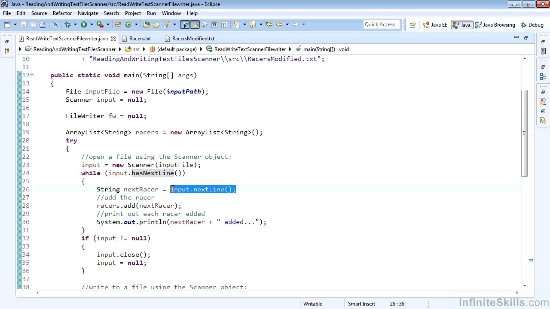The width and height of the screenshot is (550, 309).
Task: Open the Run dropdown arrow
Action: coord(92,24)
